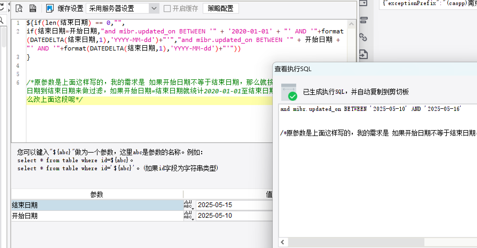Click the SQL editor scrollbar up arrow
This screenshot has height=248, width=477.
[x=351, y=24]
